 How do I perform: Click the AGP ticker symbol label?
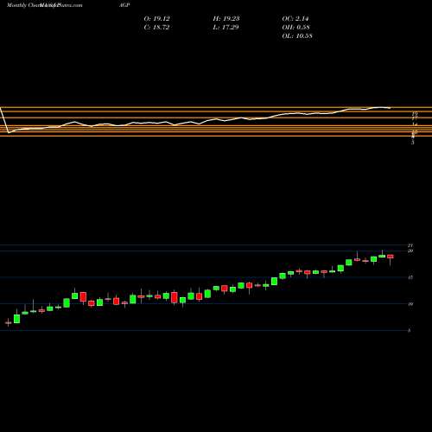[x=124, y=5]
